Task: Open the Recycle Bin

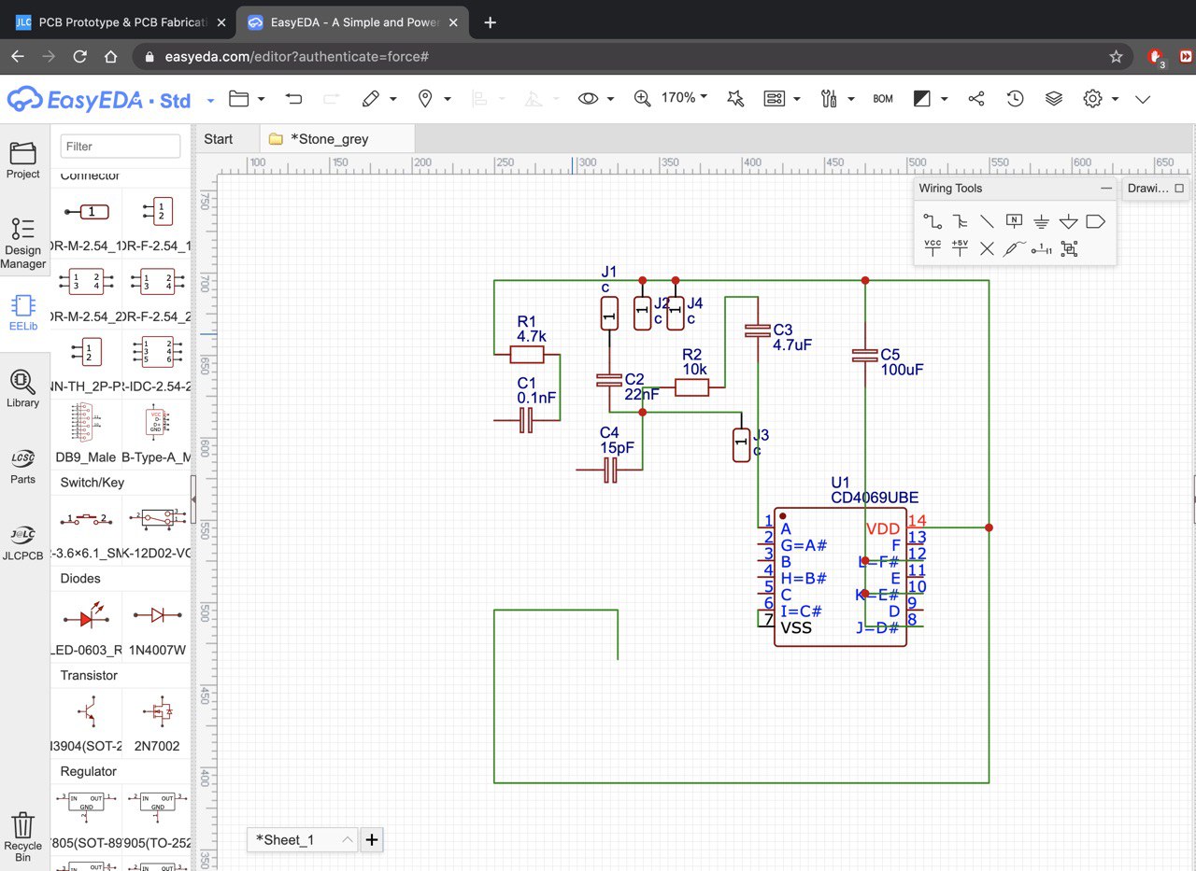Action: 23,836
